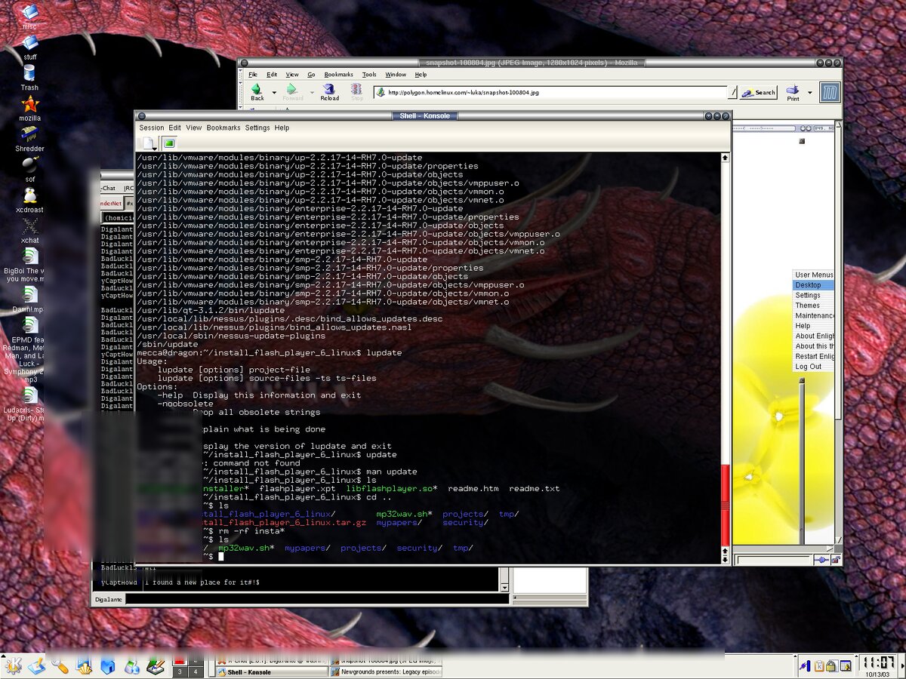Open the File menu in Mozilla
Viewport: 906px width, 679px height.
(253, 75)
